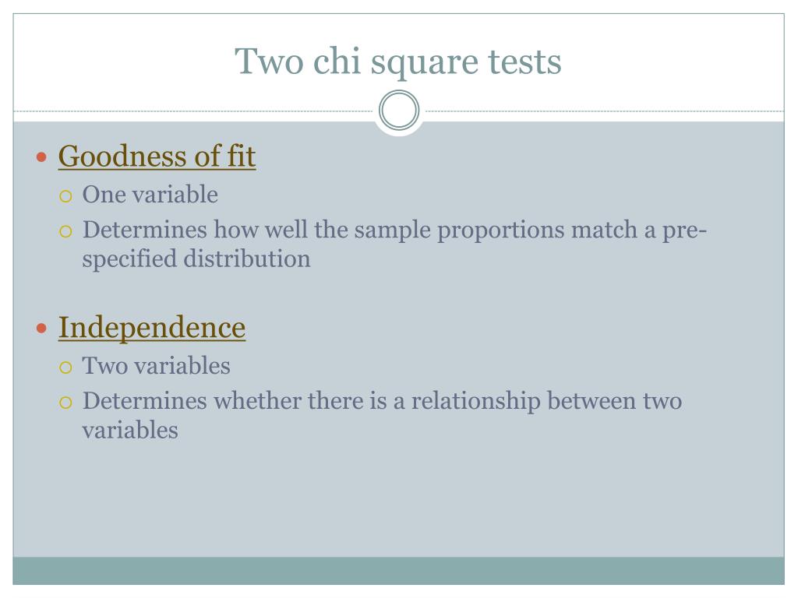Image resolution: width=798 pixels, height=598 pixels.
Task: Click the hollow bullet before 'Determines how well'
Action: coord(65,231)
